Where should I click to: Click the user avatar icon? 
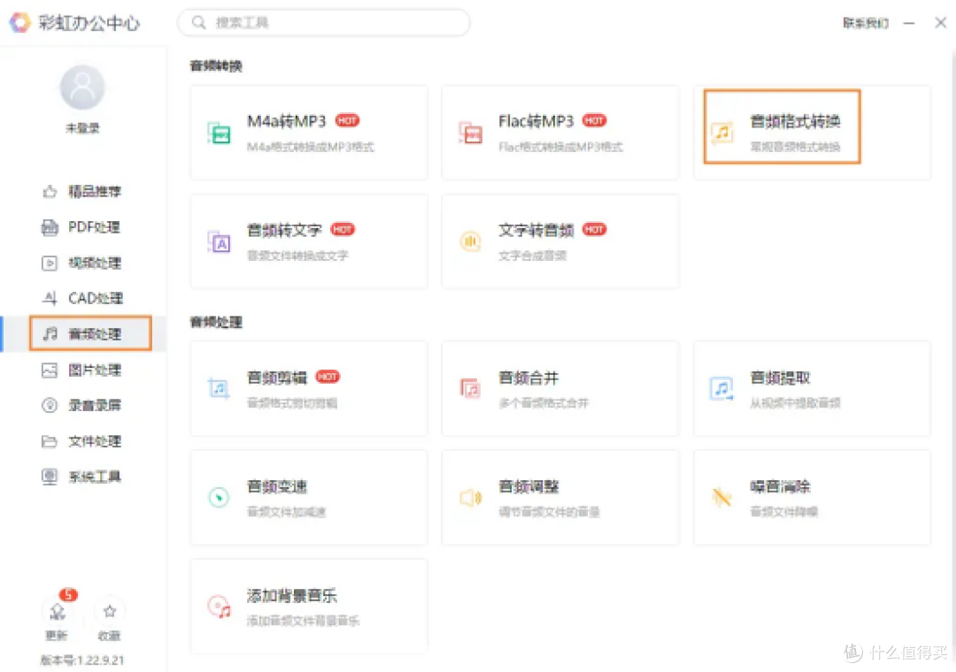82,88
